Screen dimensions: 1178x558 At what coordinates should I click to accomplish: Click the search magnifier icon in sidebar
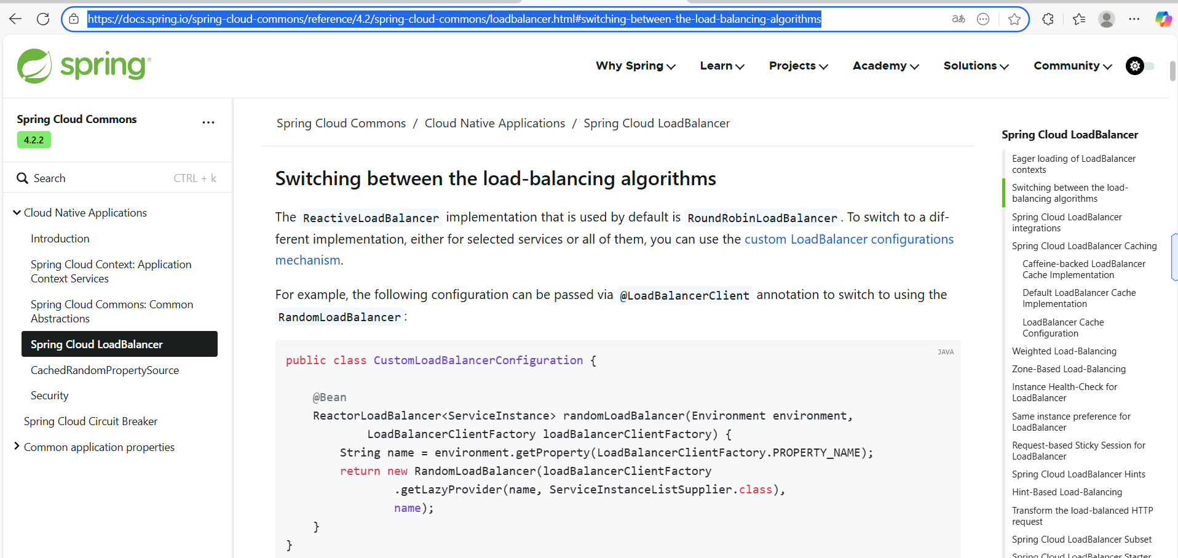(x=23, y=178)
